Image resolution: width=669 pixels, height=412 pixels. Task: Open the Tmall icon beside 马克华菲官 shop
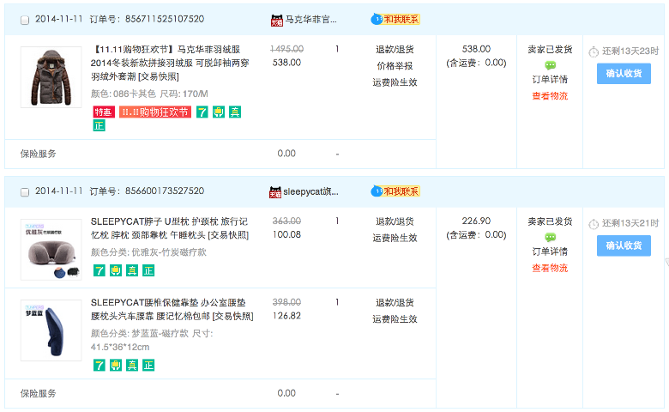pos(276,20)
